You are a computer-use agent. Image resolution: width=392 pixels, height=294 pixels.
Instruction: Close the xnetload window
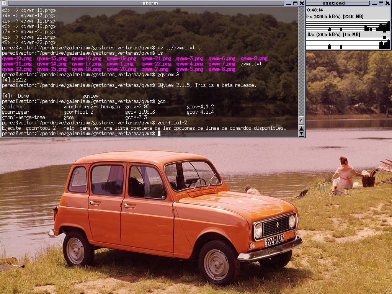388,3
